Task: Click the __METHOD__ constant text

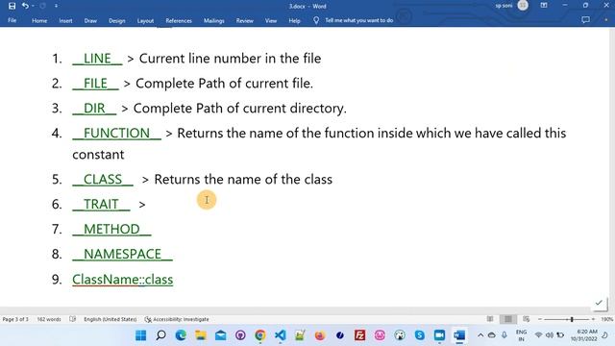Action: pos(111,229)
